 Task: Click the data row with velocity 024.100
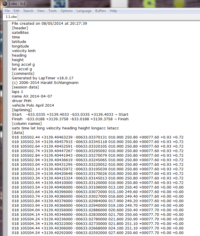click(x=98, y=228)
